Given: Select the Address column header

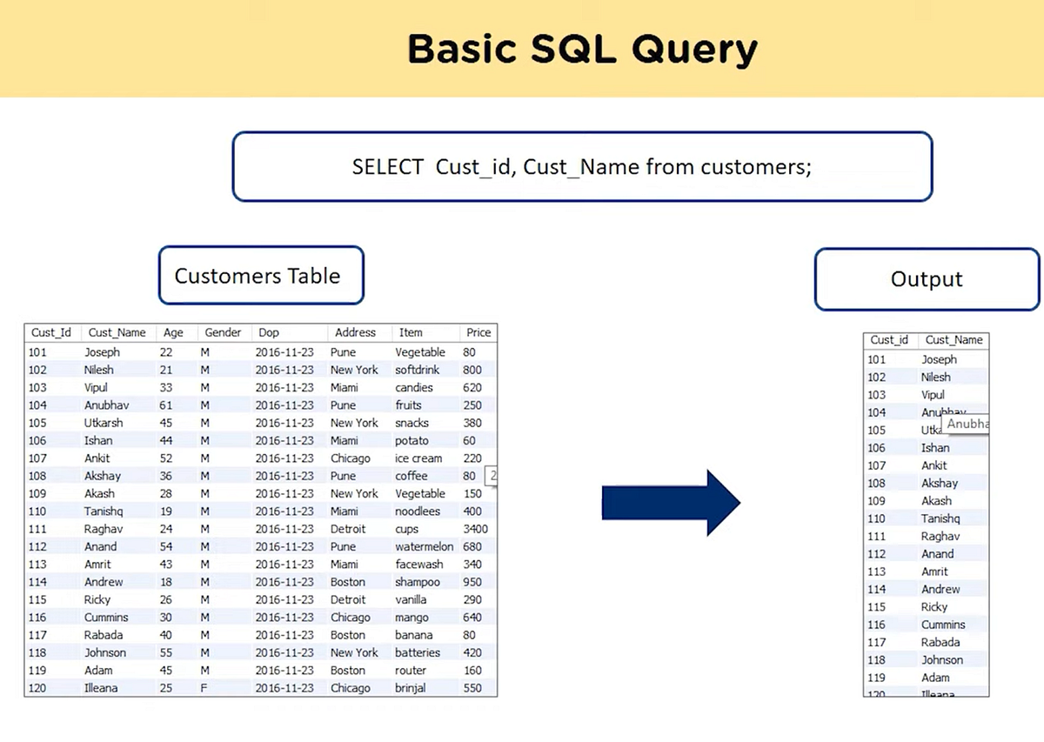Looking at the screenshot, I should tap(356, 332).
